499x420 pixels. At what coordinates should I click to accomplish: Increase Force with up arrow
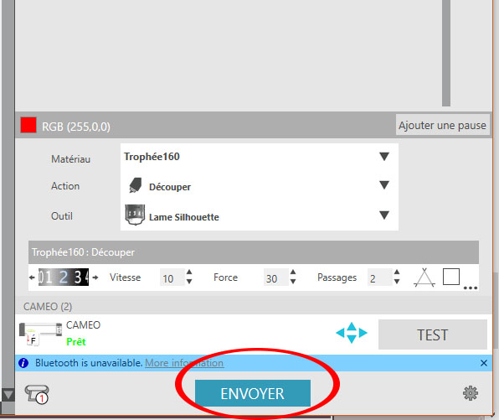(x=293, y=272)
